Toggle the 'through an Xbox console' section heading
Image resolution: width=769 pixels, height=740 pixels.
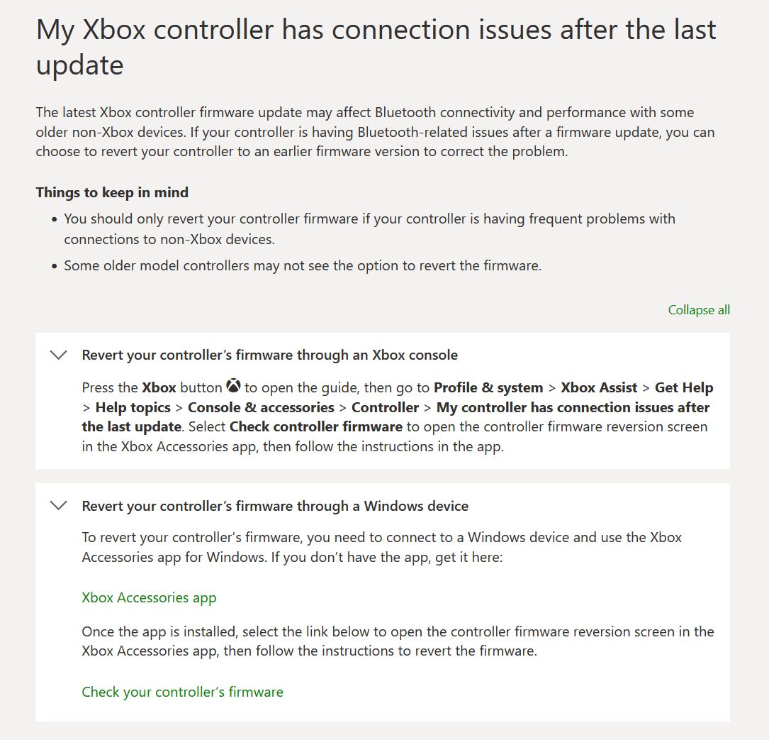click(269, 355)
